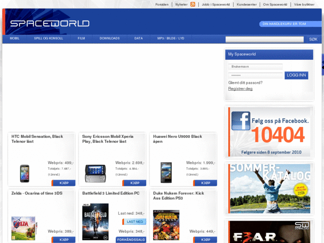Click the RSS feed icon beside Nyheter
324x243 pixels.
(193, 4)
